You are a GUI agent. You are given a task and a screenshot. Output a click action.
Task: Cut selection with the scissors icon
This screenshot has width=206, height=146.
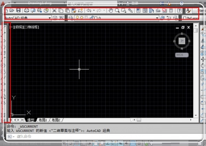(54, 10)
